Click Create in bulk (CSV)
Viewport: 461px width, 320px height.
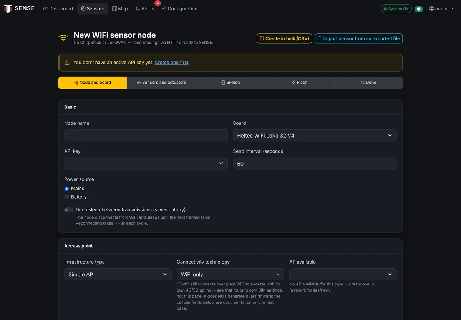(284, 38)
